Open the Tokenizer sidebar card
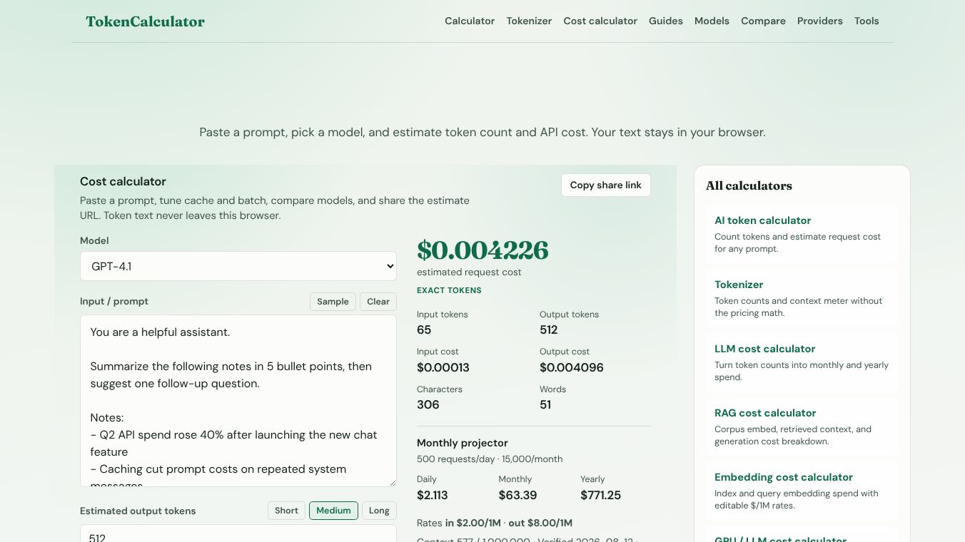965x542 pixels. [x=802, y=298]
